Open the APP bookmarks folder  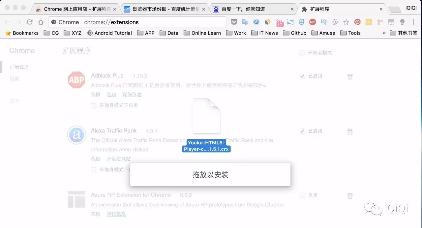[x=146, y=33]
